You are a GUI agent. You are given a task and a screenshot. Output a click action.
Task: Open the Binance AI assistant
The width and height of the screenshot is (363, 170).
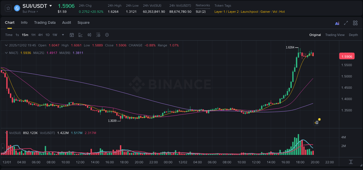coord(337,23)
